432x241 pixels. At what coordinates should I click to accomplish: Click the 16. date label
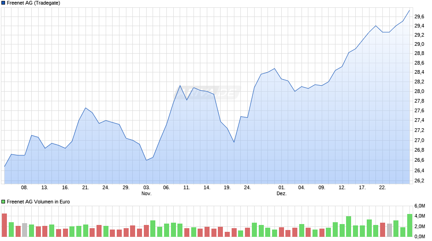click(x=65, y=187)
